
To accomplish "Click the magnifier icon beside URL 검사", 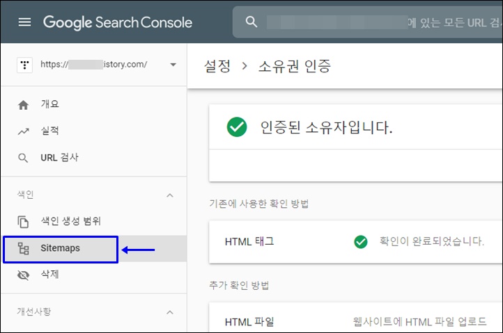I will pyautogui.click(x=23, y=158).
